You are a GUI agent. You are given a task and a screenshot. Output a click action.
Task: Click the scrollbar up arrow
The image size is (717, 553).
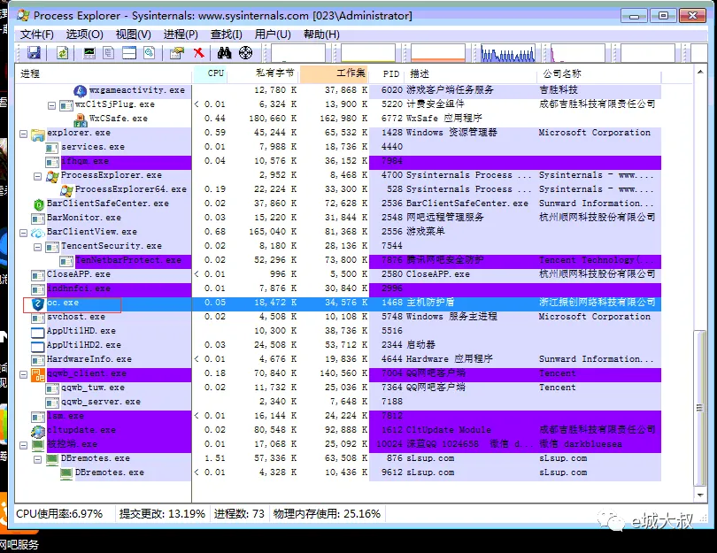click(x=700, y=72)
